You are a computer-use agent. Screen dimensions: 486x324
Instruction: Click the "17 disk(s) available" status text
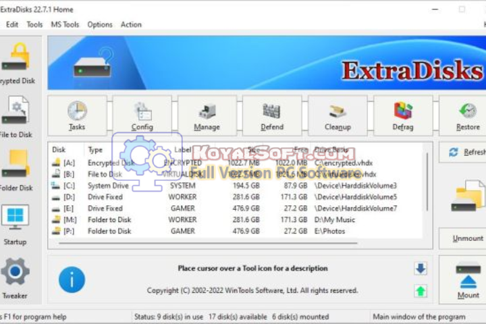point(238,317)
